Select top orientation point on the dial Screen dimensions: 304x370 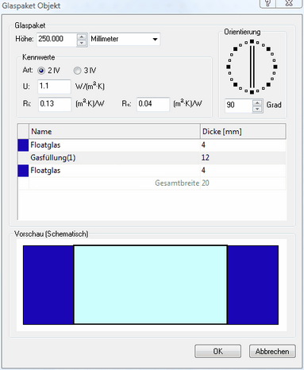(252, 41)
